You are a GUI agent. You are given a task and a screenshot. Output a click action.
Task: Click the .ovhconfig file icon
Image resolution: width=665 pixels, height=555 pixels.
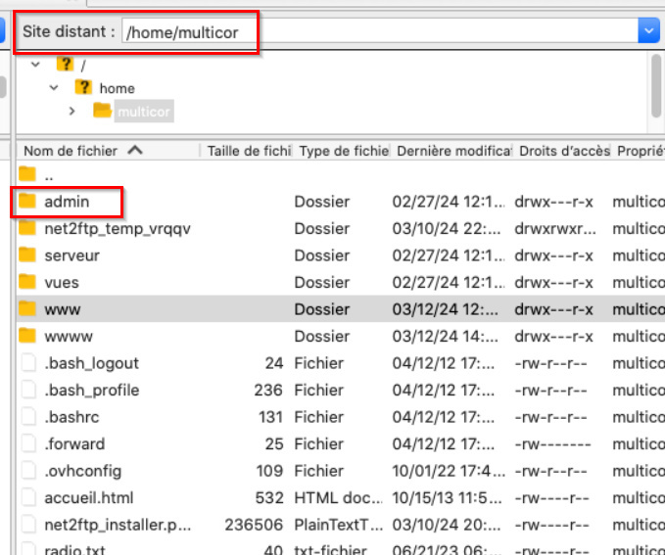pos(28,471)
